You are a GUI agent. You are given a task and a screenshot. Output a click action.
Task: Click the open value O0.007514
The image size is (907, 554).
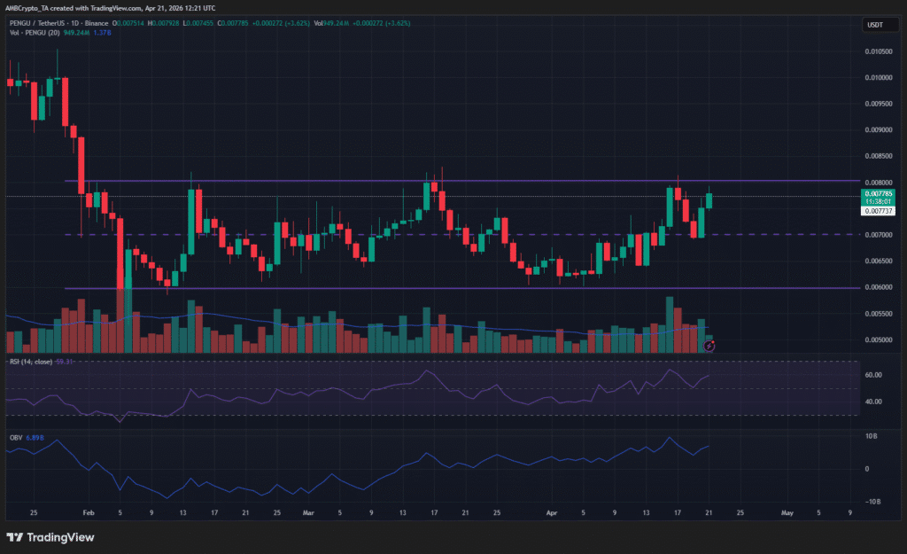(x=128, y=23)
